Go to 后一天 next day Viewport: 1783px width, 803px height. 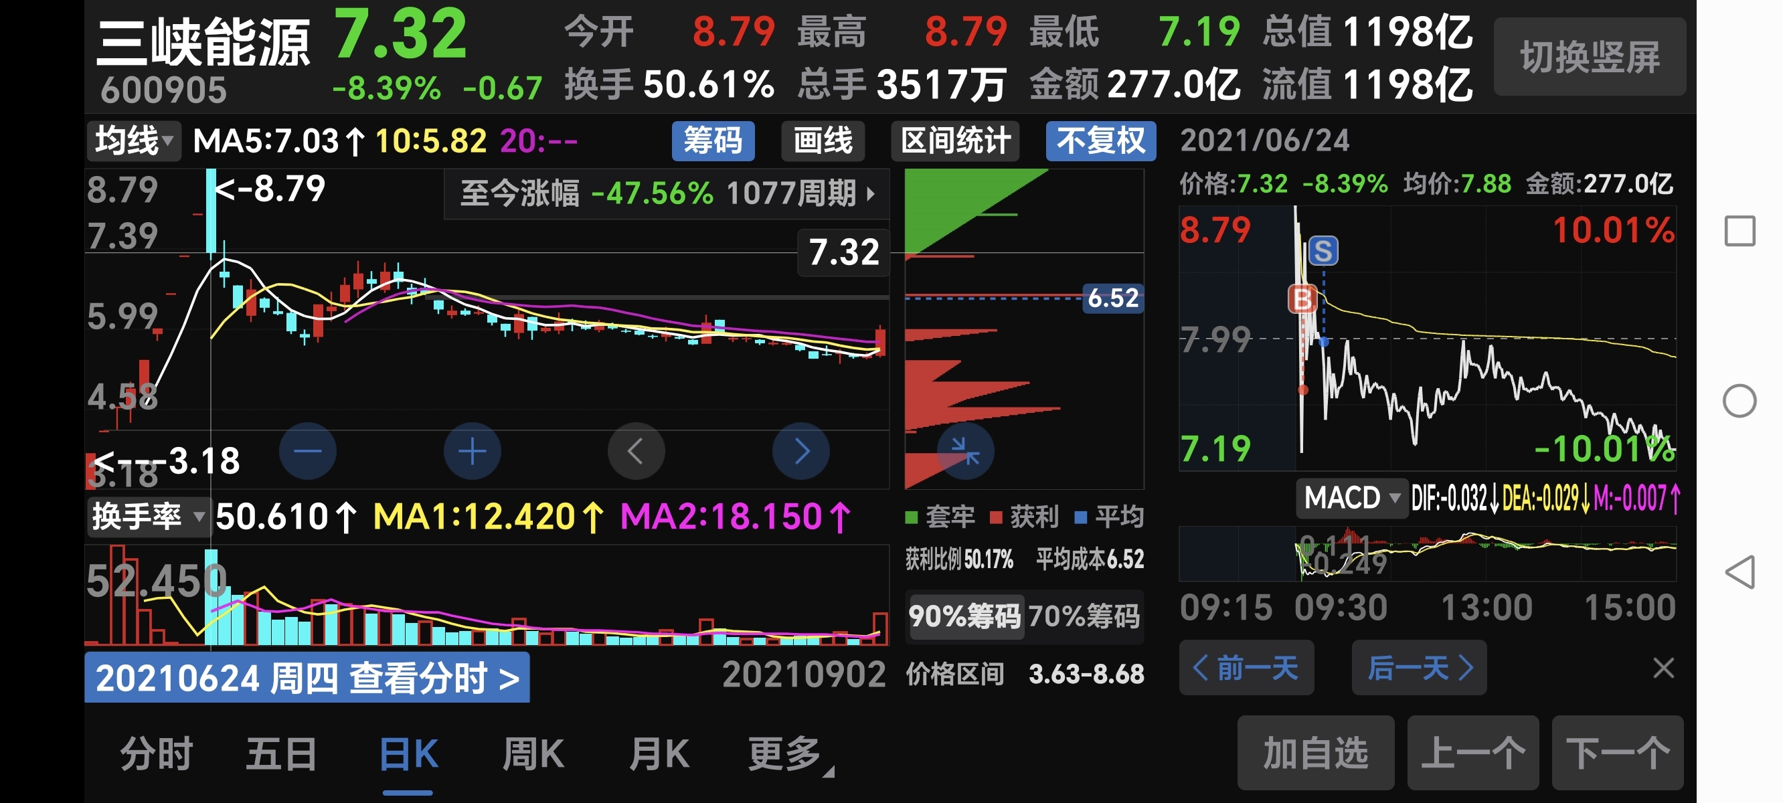point(1418,668)
